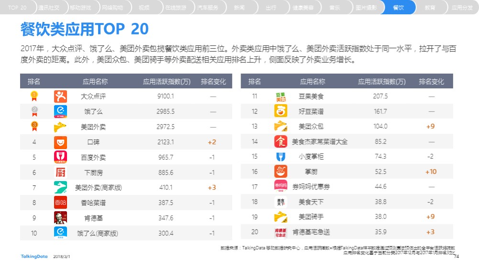Switch to the 新闻 tab
The height and width of the screenshot is (269, 479).
coord(239,8)
